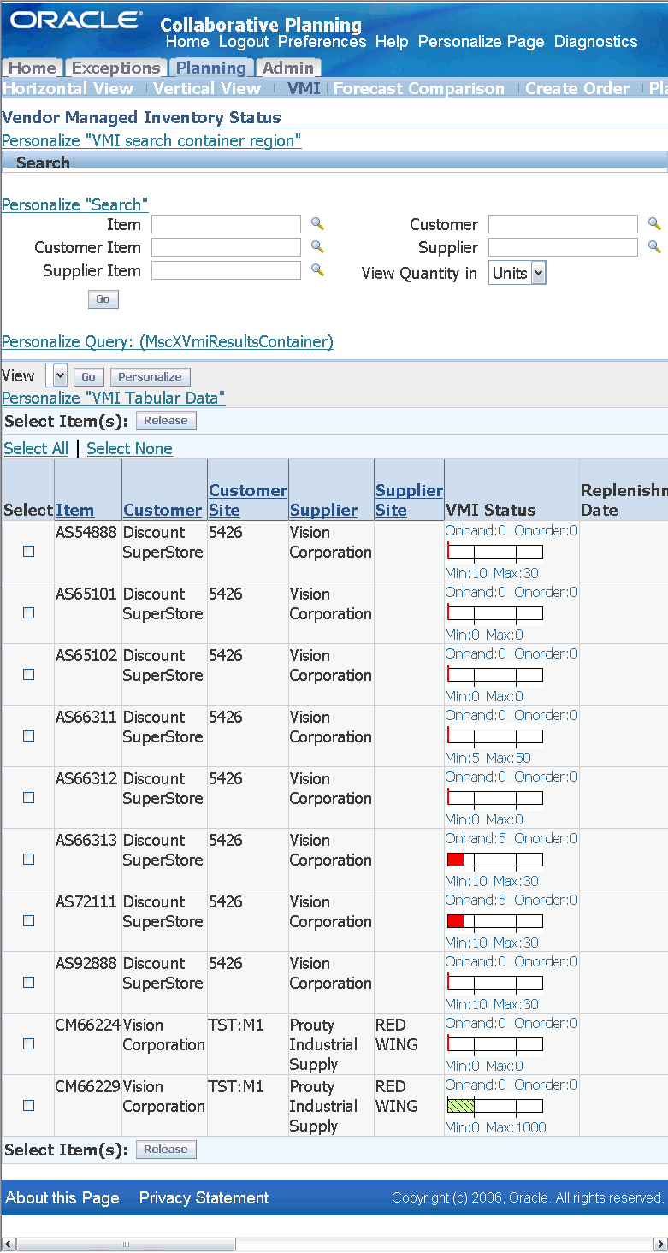The width and height of the screenshot is (668, 1253).
Task: Open the Diagnostics link
Action: 596,41
